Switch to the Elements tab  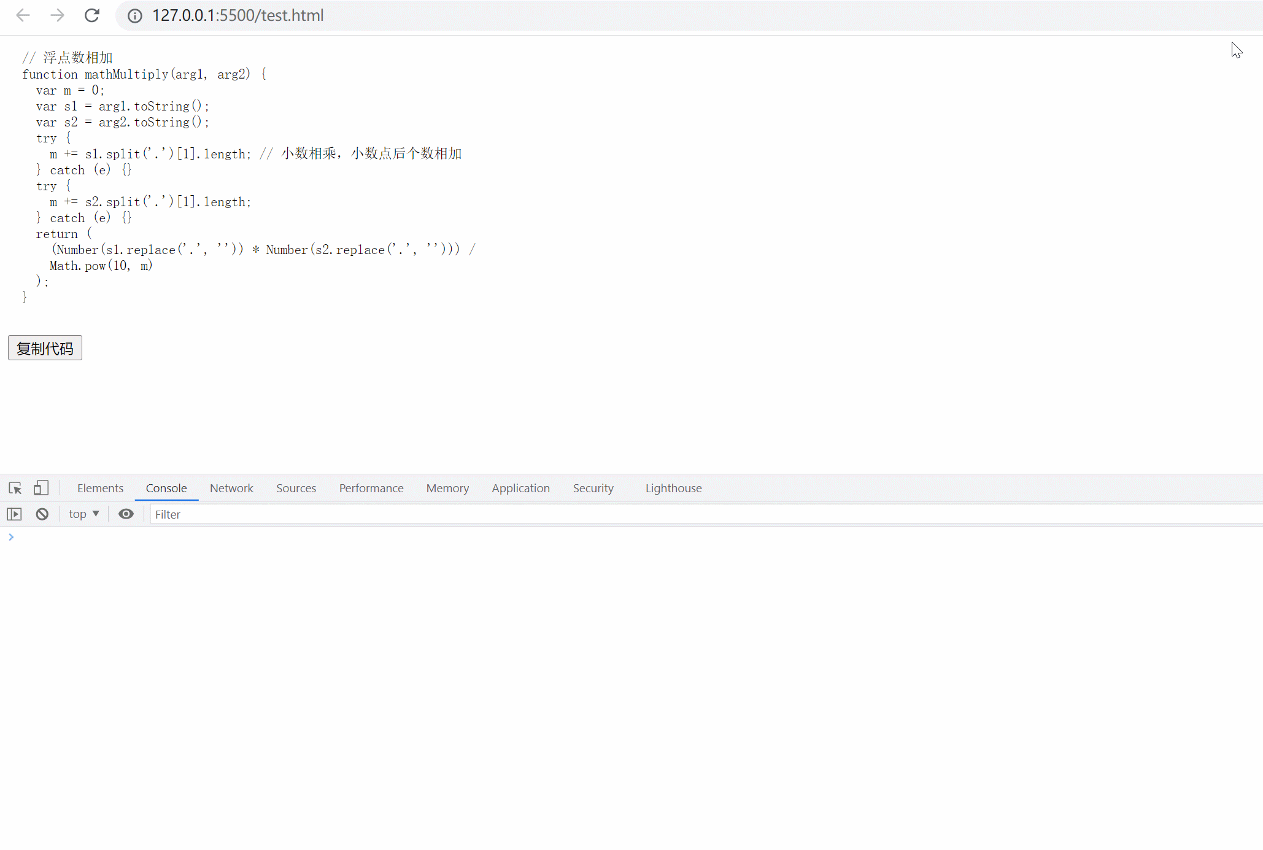tap(100, 489)
